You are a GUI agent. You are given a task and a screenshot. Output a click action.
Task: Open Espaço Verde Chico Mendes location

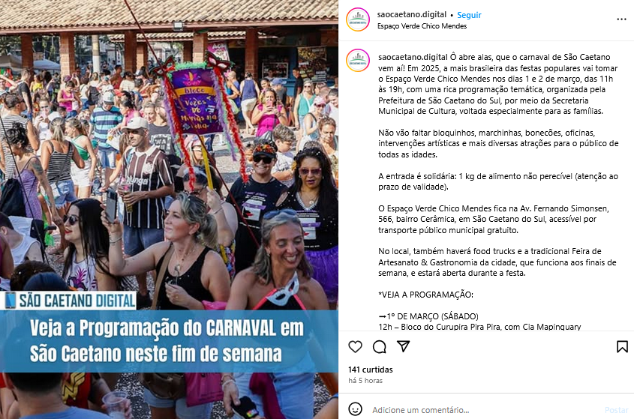[x=422, y=25]
